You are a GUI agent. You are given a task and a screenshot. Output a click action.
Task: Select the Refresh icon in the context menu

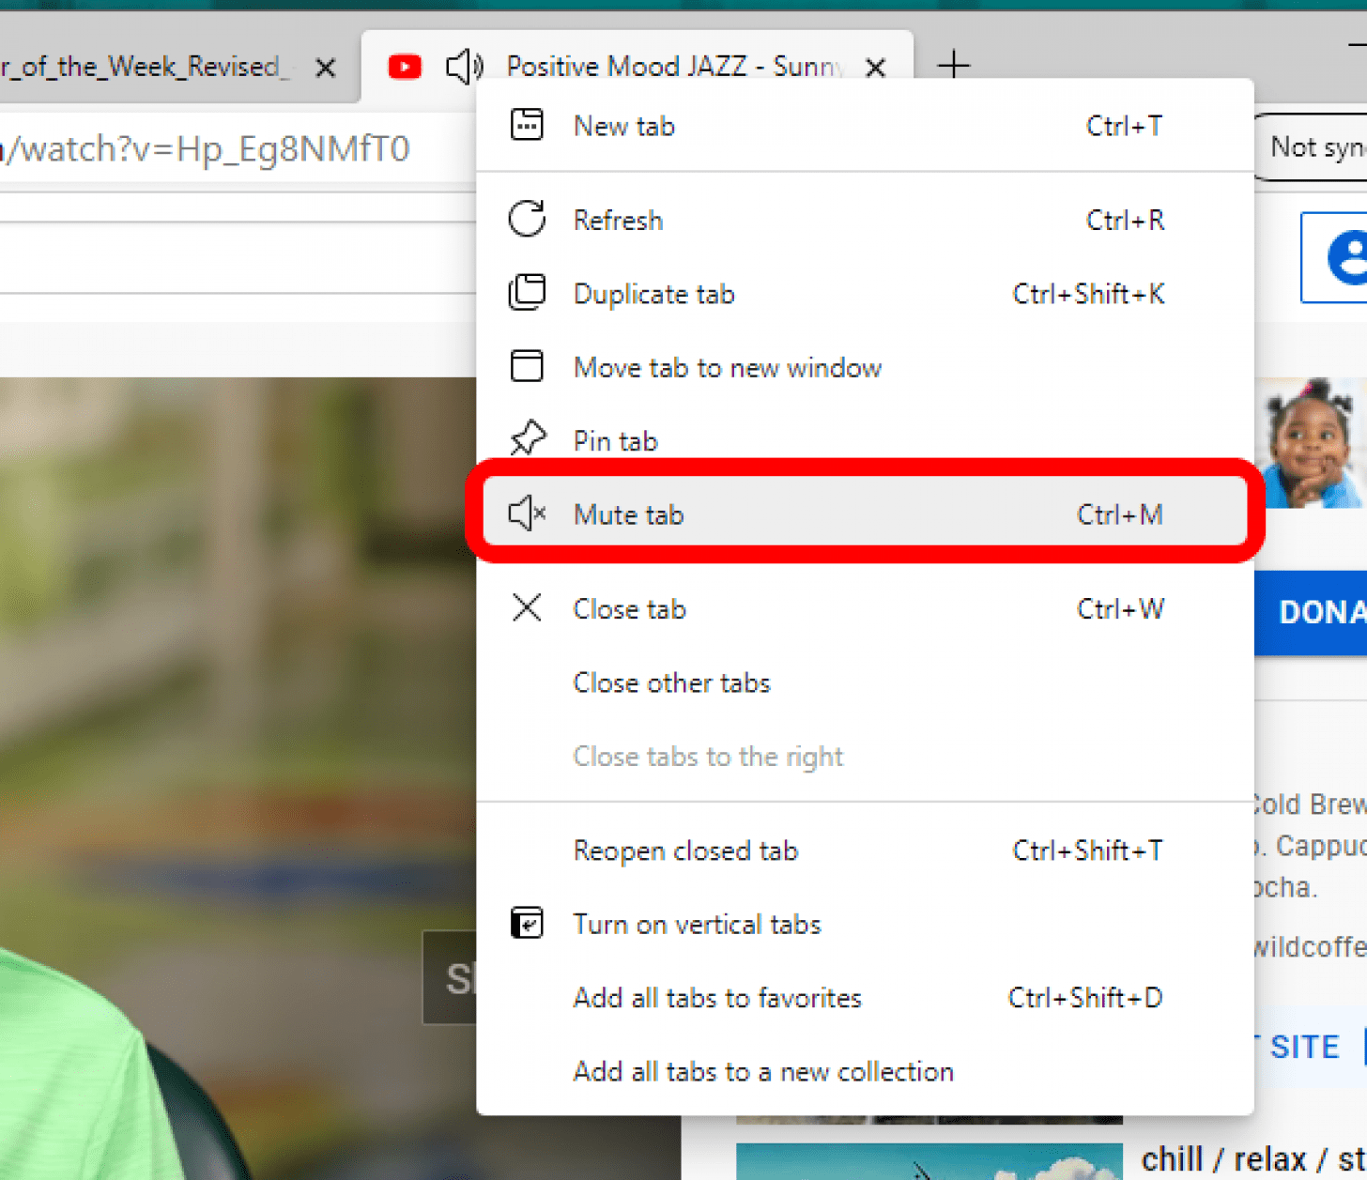point(528,220)
